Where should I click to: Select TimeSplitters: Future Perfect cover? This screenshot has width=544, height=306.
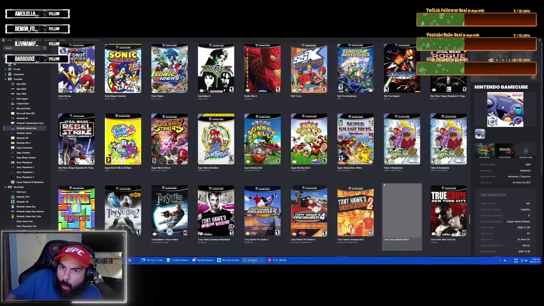click(x=169, y=211)
